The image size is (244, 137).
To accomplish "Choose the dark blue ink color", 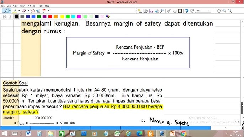I will [x=28, y=16].
